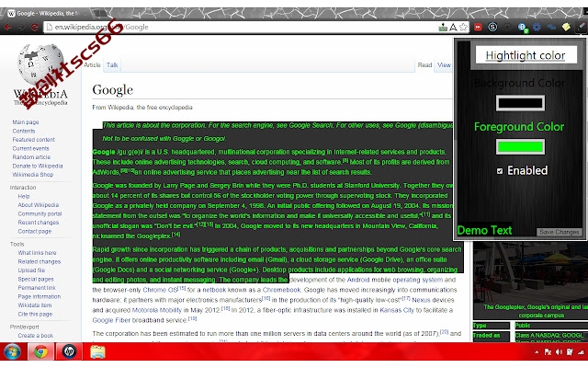Reload the page with refresh icon
This screenshot has height=368, width=588.
[35, 27]
